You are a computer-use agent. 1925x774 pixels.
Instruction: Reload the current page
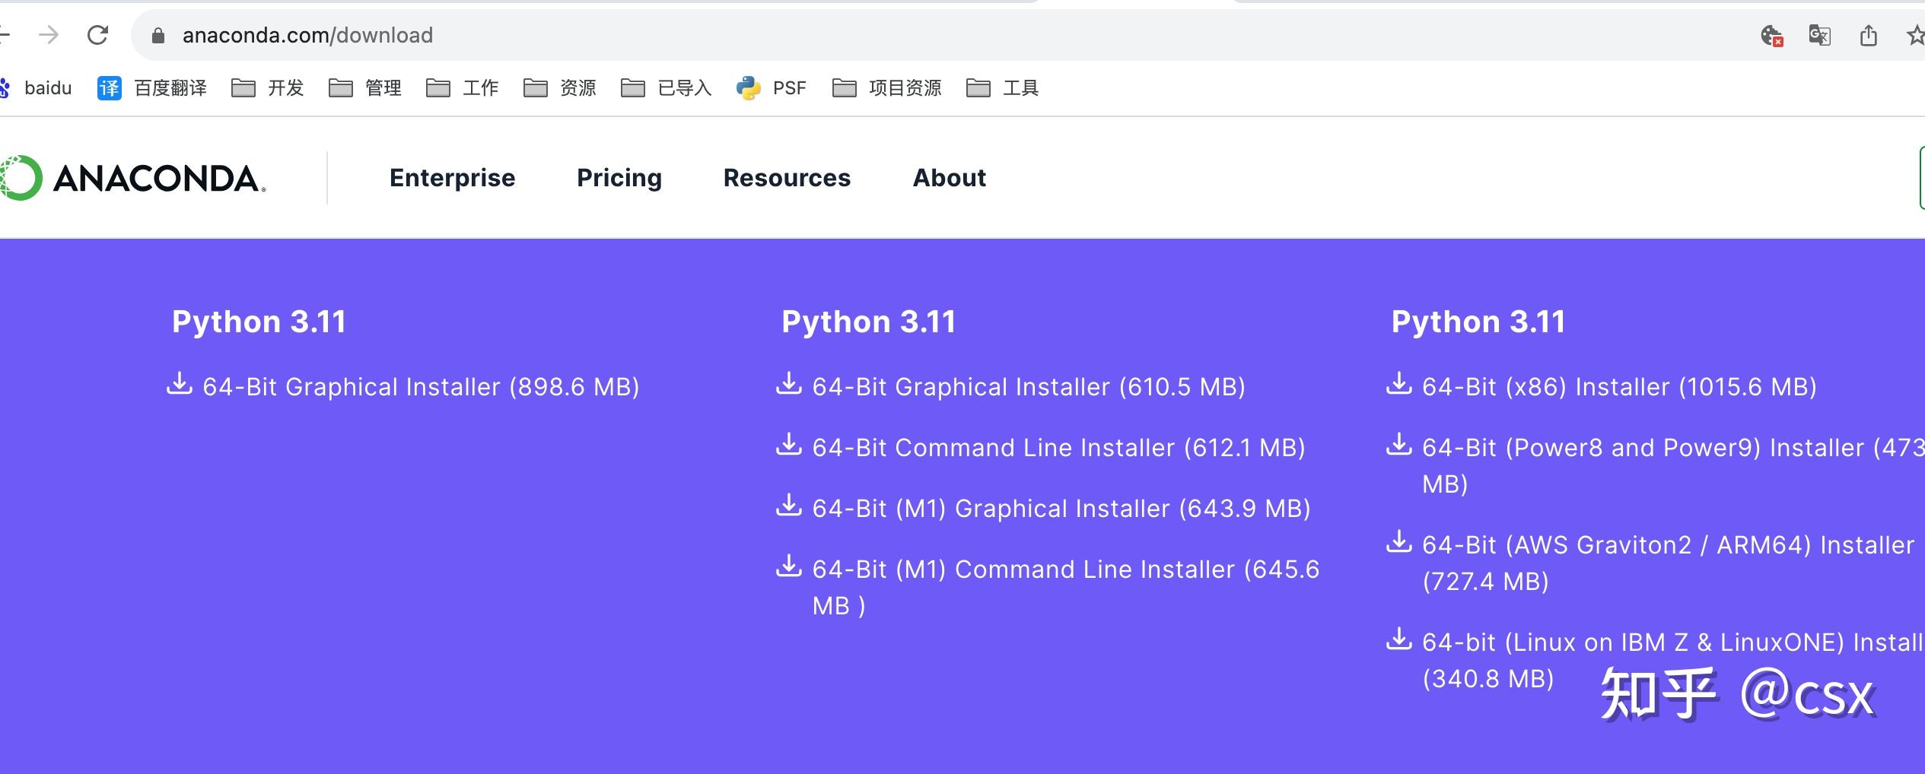click(x=97, y=34)
